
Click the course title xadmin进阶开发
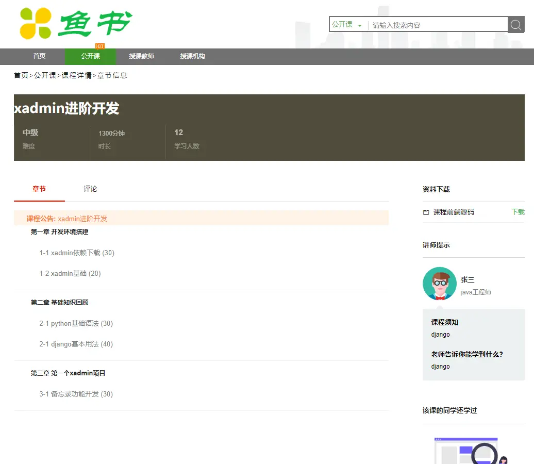tap(67, 108)
